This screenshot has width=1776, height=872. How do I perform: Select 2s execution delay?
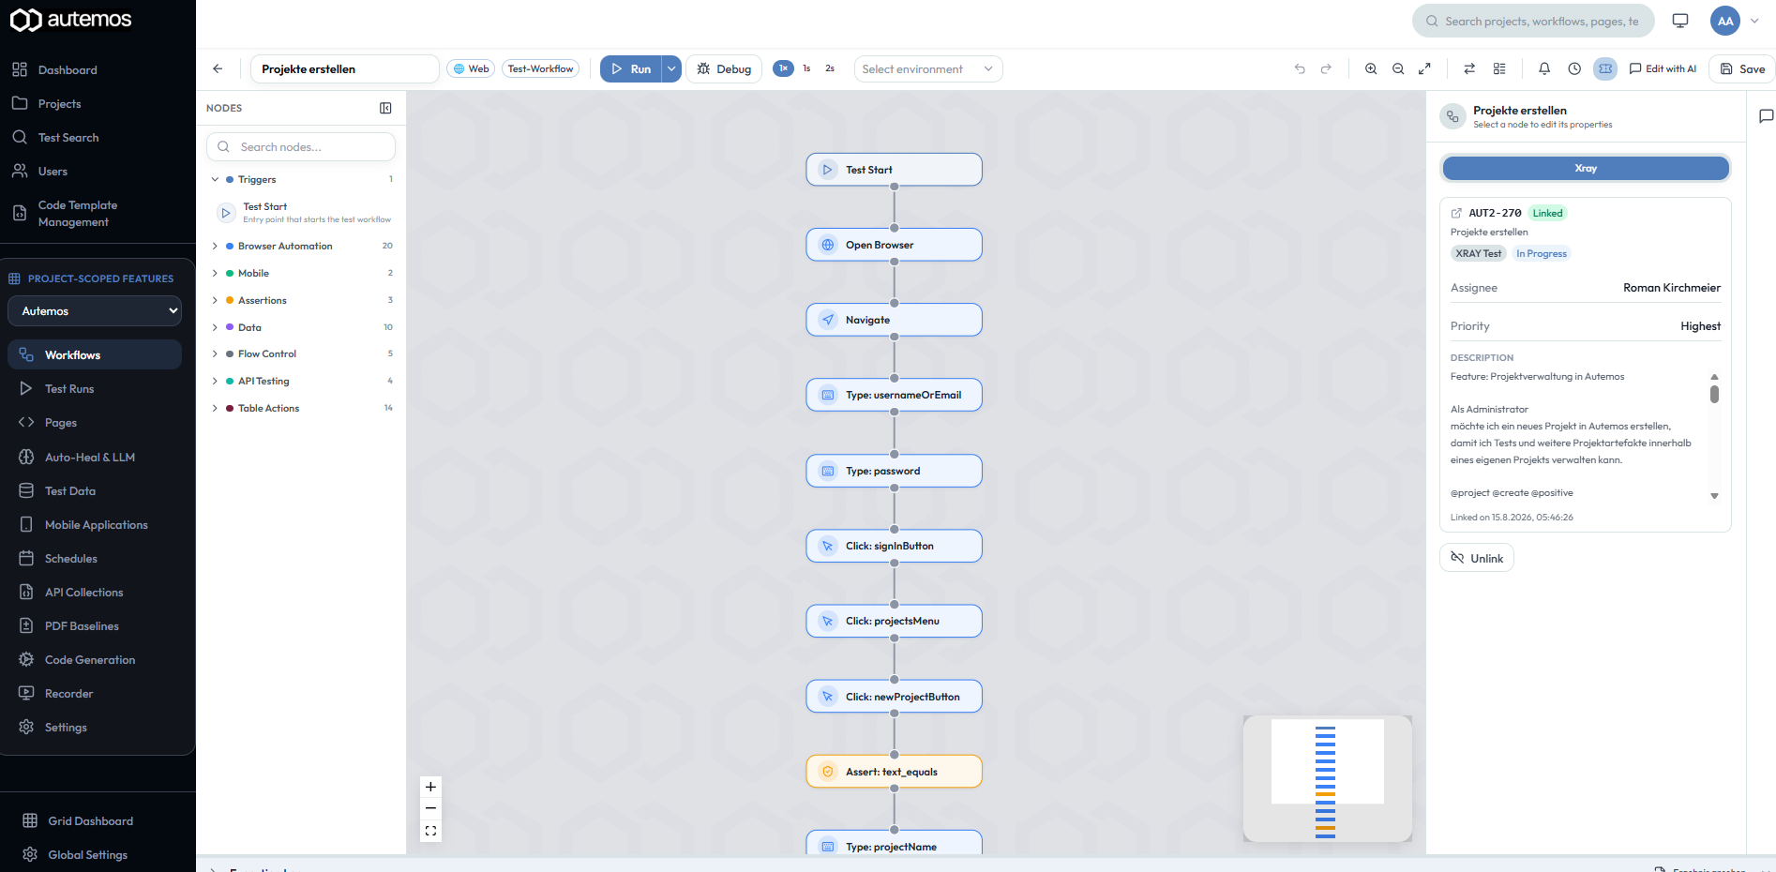pyautogui.click(x=830, y=68)
